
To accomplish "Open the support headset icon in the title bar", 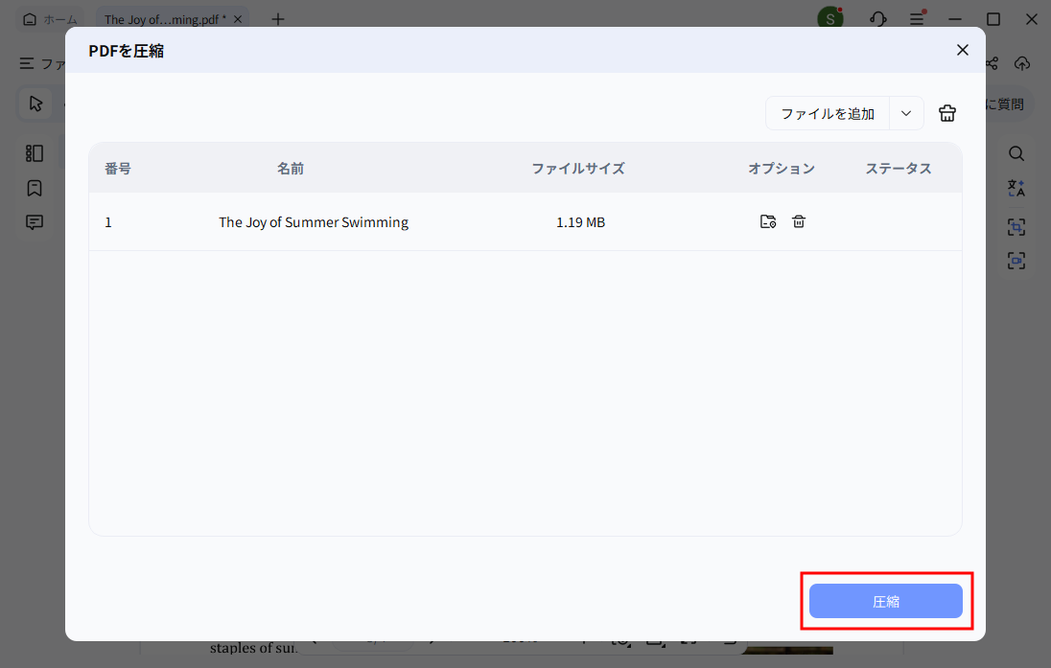I will 878,19.
